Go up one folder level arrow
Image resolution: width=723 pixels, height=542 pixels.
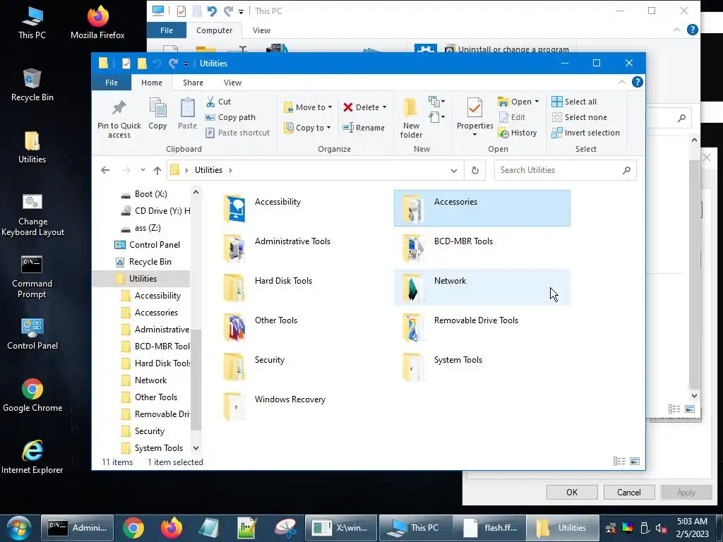pos(157,171)
